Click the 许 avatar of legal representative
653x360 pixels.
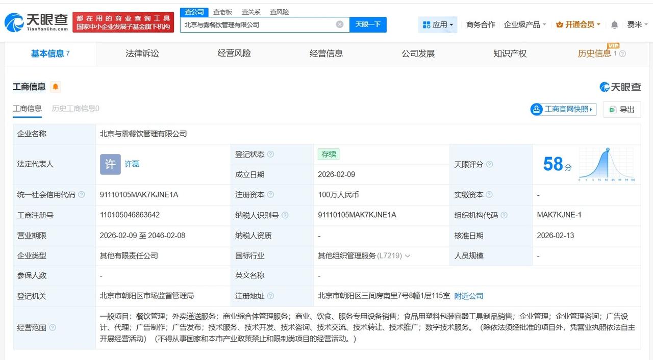click(110, 164)
